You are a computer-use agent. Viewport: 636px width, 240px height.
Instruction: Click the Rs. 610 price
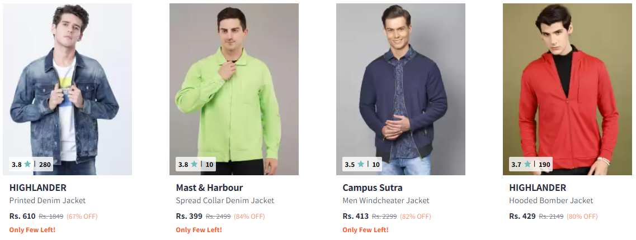22,216
